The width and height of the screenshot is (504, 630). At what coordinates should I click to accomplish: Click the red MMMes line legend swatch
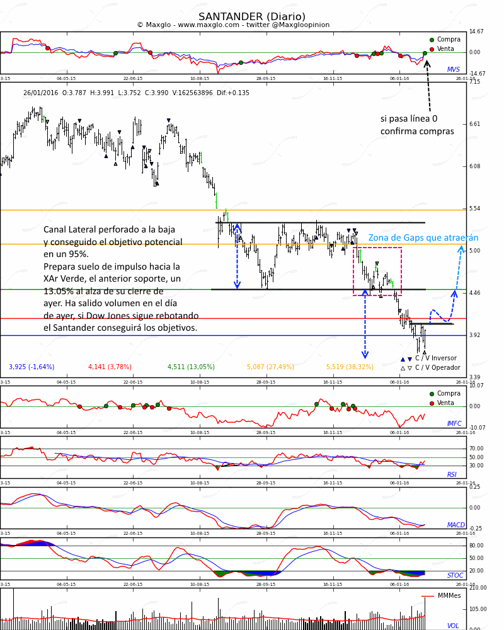pyautogui.click(x=428, y=596)
